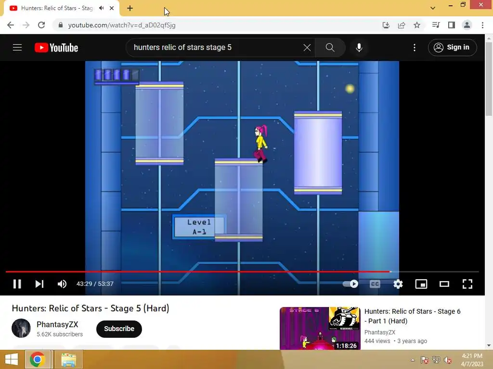493x369 pixels.
Task: Toggle Chrome side panel
Action: click(x=452, y=25)
